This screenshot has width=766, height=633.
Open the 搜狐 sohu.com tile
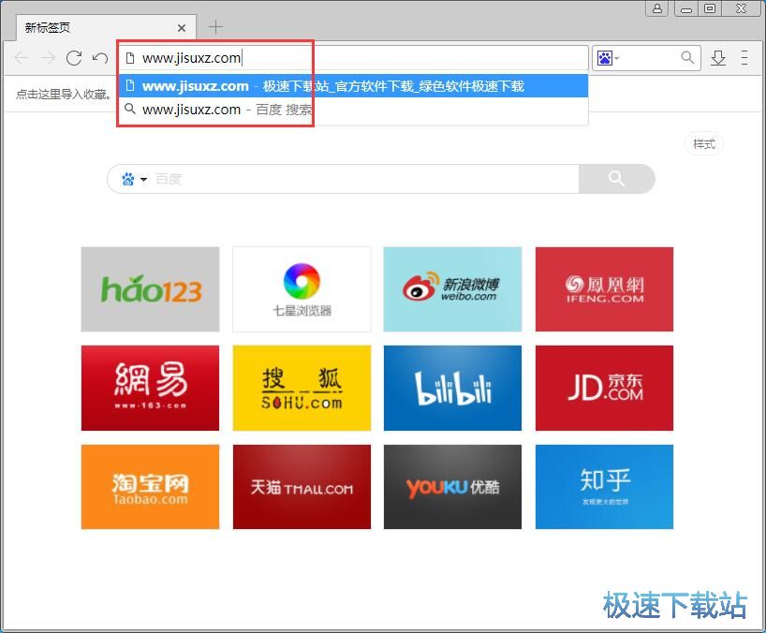pyautogui.click(x=302, y=389)
